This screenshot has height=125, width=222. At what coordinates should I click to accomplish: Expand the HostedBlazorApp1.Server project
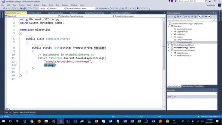(x=169, y=48)
